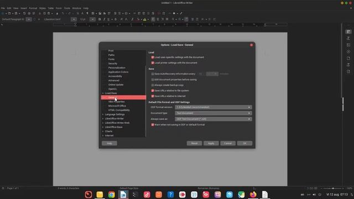Open the ODF format version dropdown

pos(214,107)
